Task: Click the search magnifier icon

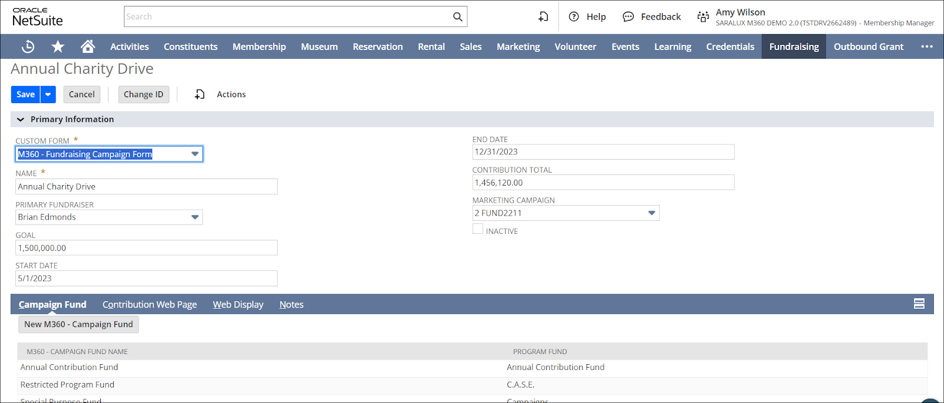Action: 457,17
